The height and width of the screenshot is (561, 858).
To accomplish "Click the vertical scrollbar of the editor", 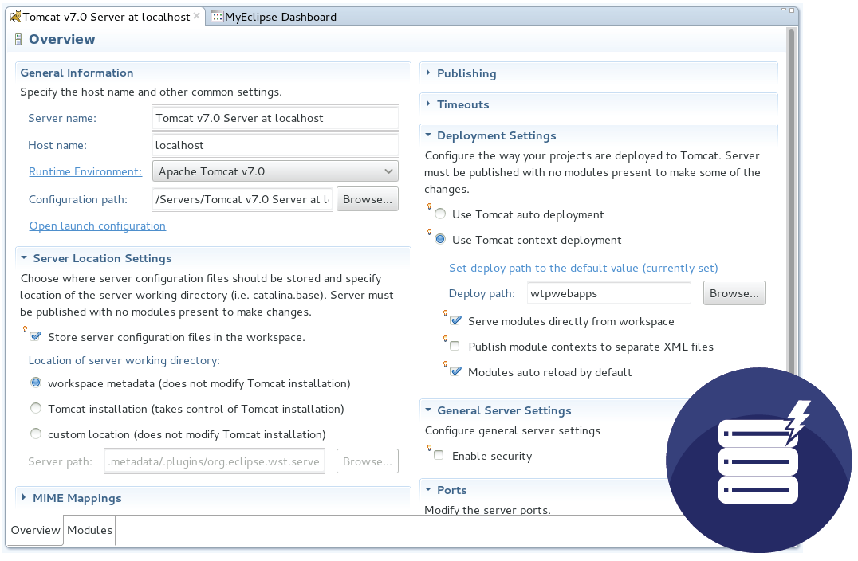I will [791, 199].
